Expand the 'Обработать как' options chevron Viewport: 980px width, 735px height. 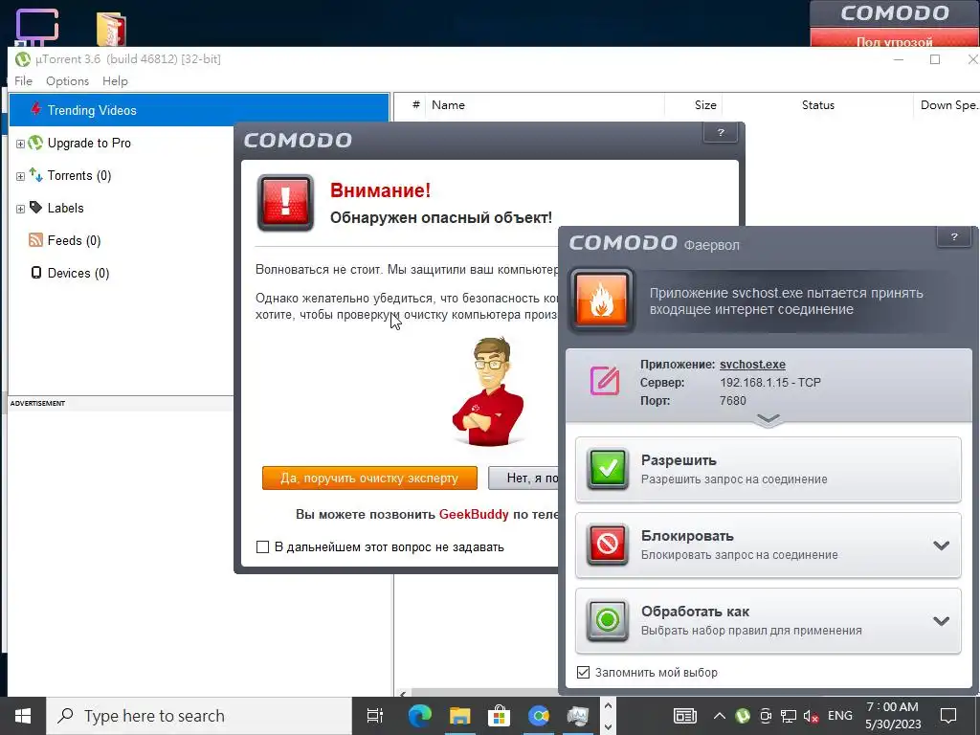pos(942,621)
